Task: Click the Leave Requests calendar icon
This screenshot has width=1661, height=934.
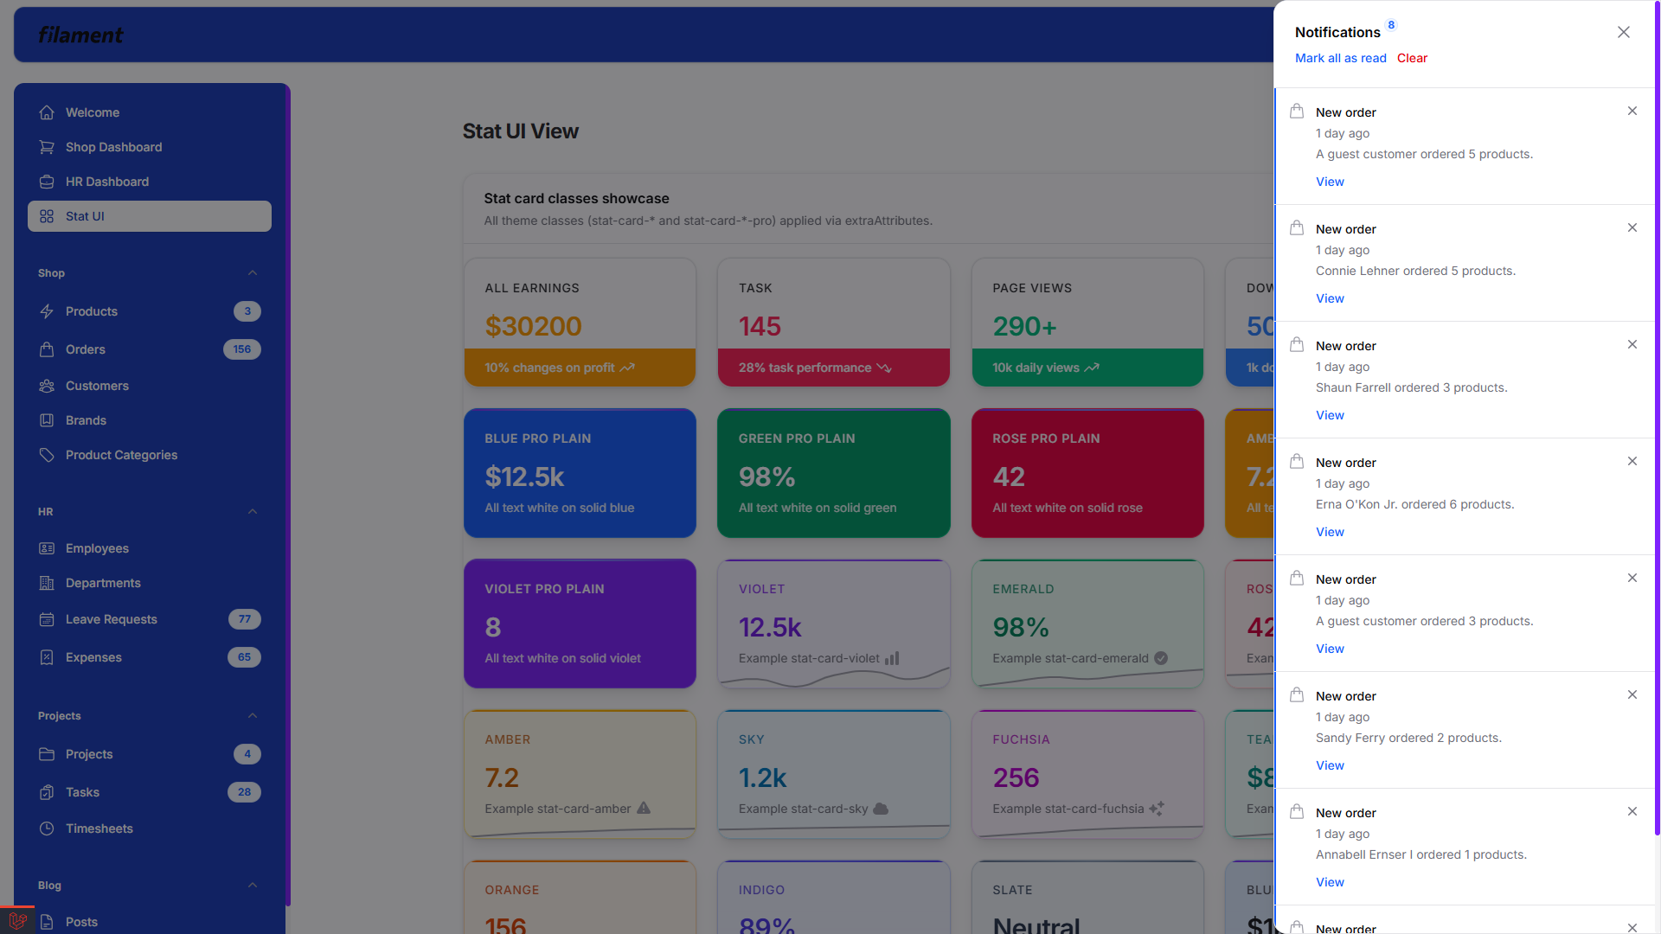Action: pos(47,619)
